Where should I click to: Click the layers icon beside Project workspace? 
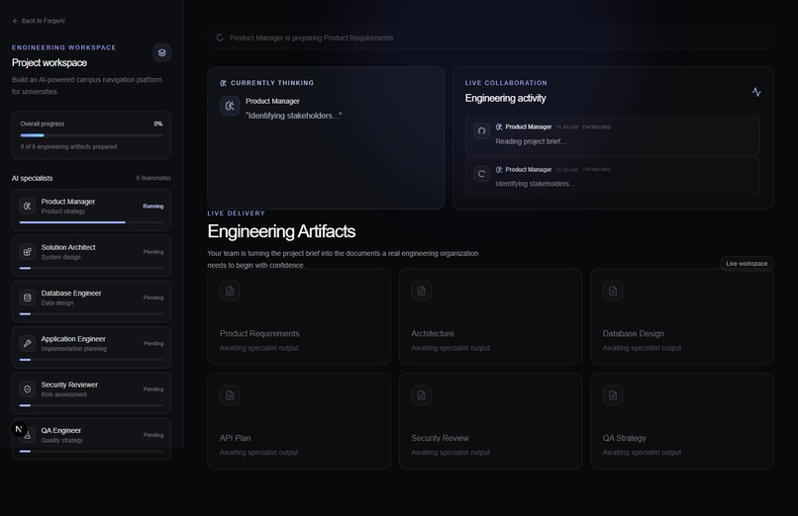pos(161,52)
